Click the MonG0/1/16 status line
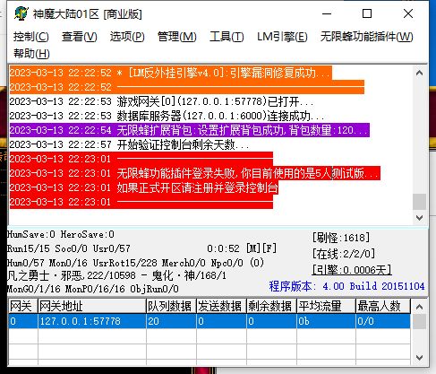Image resolution: width=436 pixels, height=374 pixels. (93, 289)
